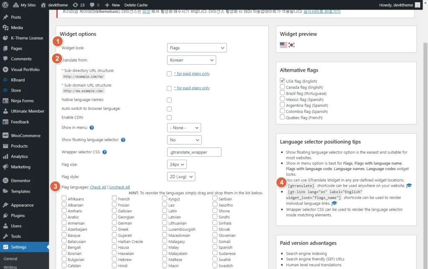Click the official site link in notice

tap(322, 11)
